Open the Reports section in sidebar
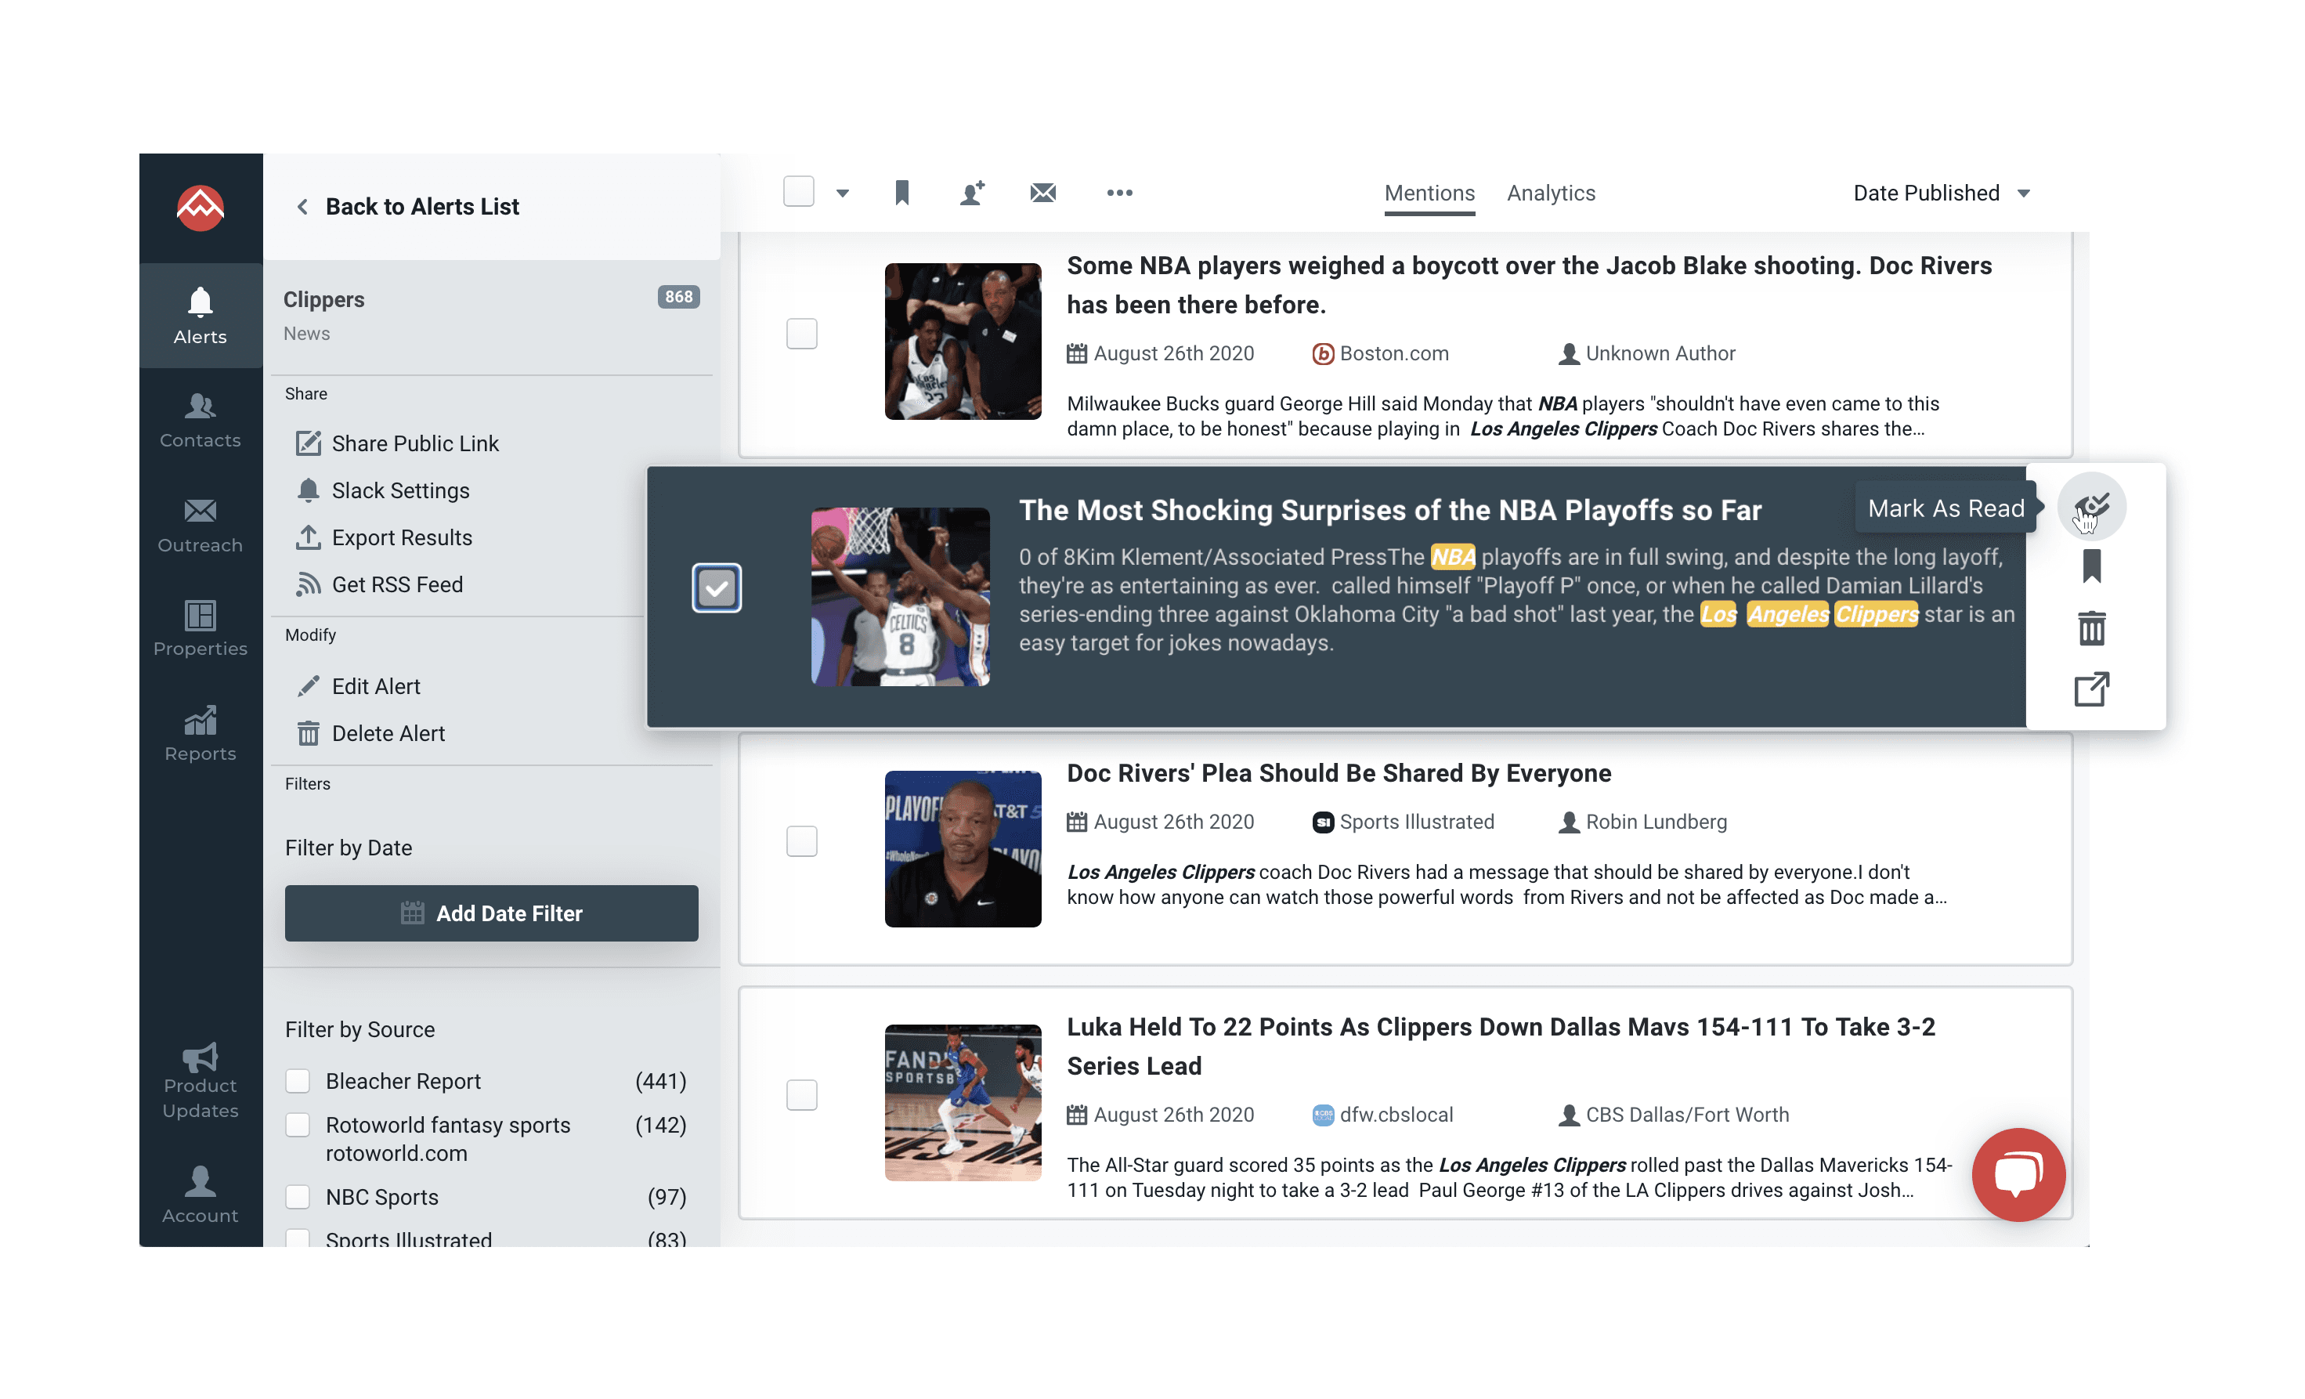 (x=201, y=734)
